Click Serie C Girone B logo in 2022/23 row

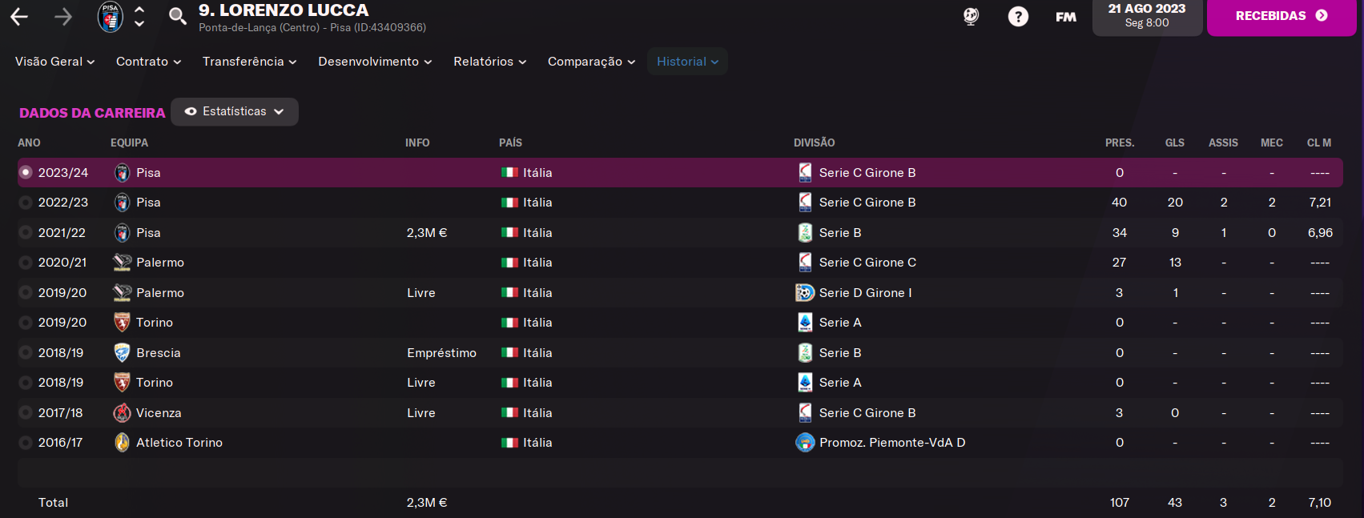point(805,203)
